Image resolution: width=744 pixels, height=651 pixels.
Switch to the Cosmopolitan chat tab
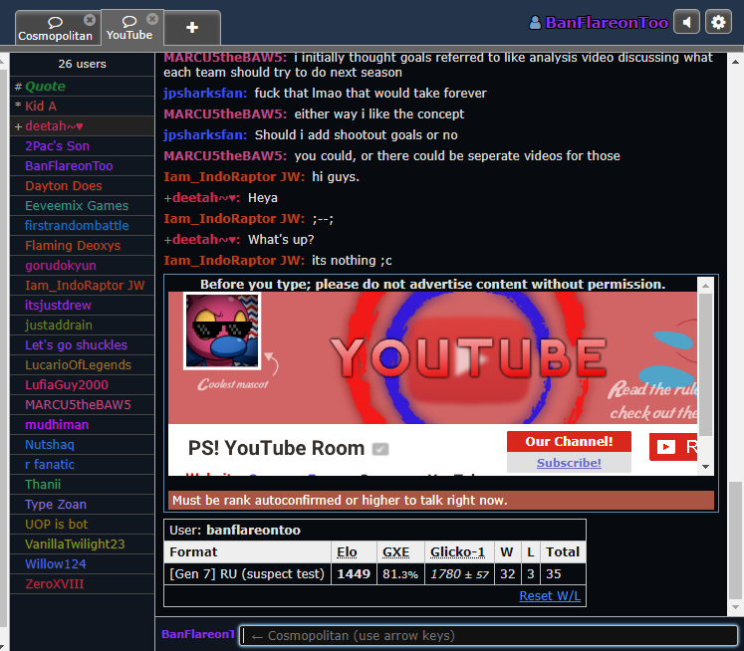(x=55, y=29)
